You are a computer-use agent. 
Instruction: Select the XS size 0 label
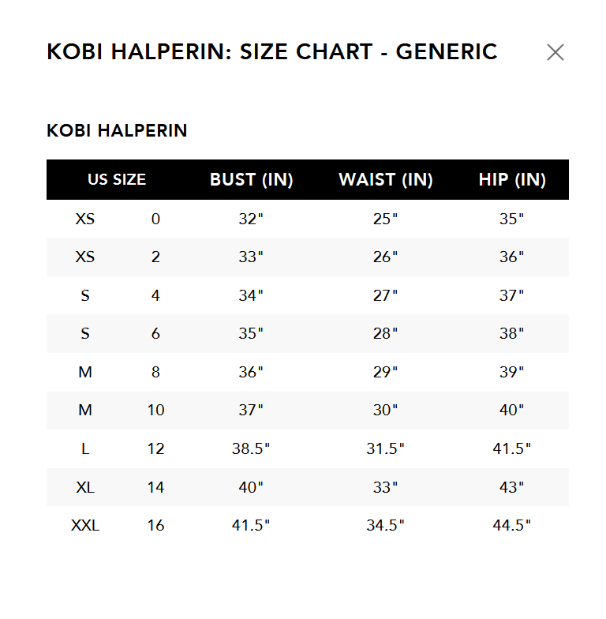click(x=85, y=219)
